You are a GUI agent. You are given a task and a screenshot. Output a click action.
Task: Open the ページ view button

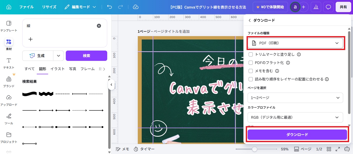(303, 149)
